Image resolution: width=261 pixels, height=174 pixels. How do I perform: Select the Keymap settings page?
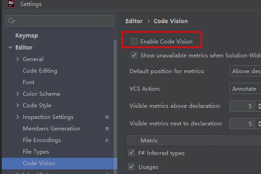point(27,36)
